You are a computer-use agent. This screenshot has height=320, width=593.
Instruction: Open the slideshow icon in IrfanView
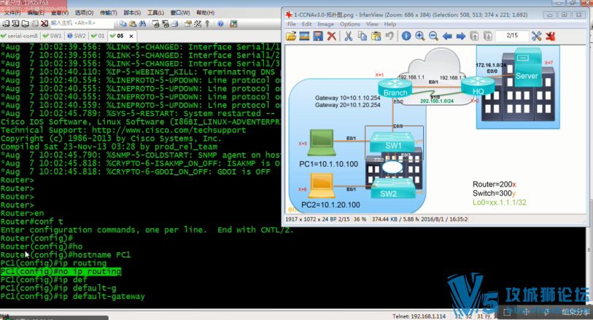click(304, 36)
